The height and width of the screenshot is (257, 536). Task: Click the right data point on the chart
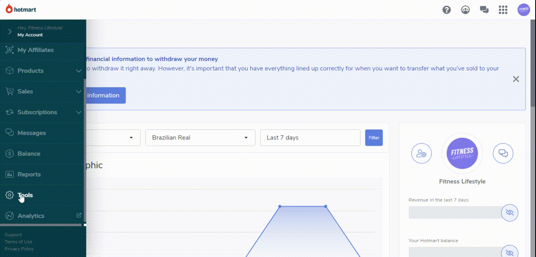click(x=326, y=206)
